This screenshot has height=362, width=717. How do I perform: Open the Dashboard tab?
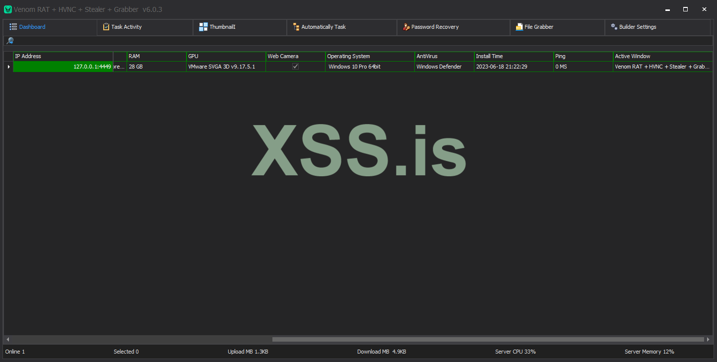click(x=50, y=27)
